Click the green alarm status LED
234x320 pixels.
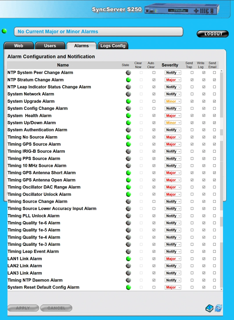[4, 31]
